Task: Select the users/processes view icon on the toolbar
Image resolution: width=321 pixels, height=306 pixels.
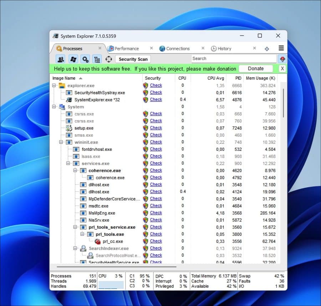Action: pos(61,59)
